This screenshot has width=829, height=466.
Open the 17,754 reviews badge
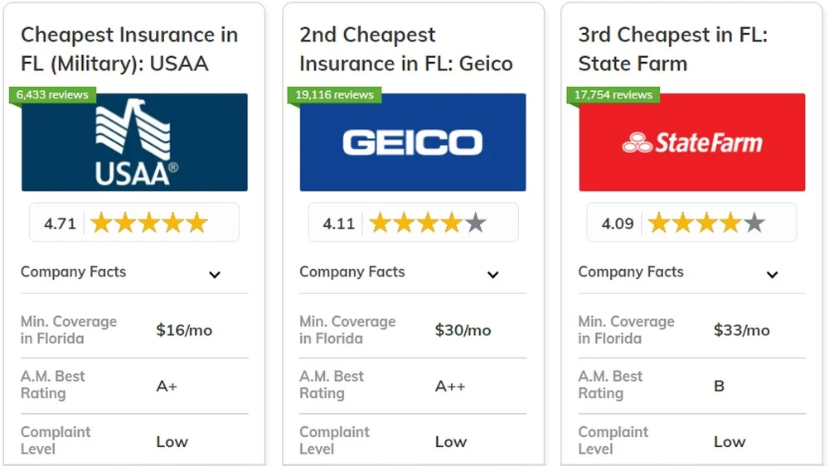click(613, 94)
